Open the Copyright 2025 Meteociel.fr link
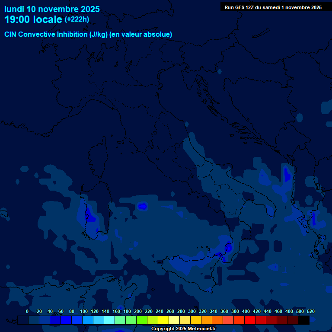Screen dimensions: 332x332 (x=183, y=329)
